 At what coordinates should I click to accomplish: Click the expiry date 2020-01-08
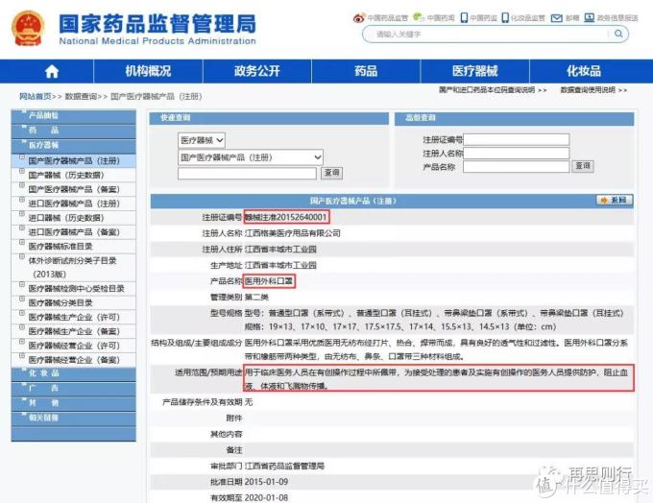point(267,497)
